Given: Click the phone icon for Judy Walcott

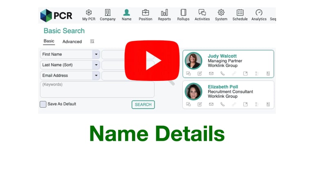Looking at the screenshot, I should [x=222, y=74].
